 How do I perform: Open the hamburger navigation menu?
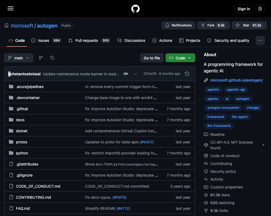[x=11, y=9]
